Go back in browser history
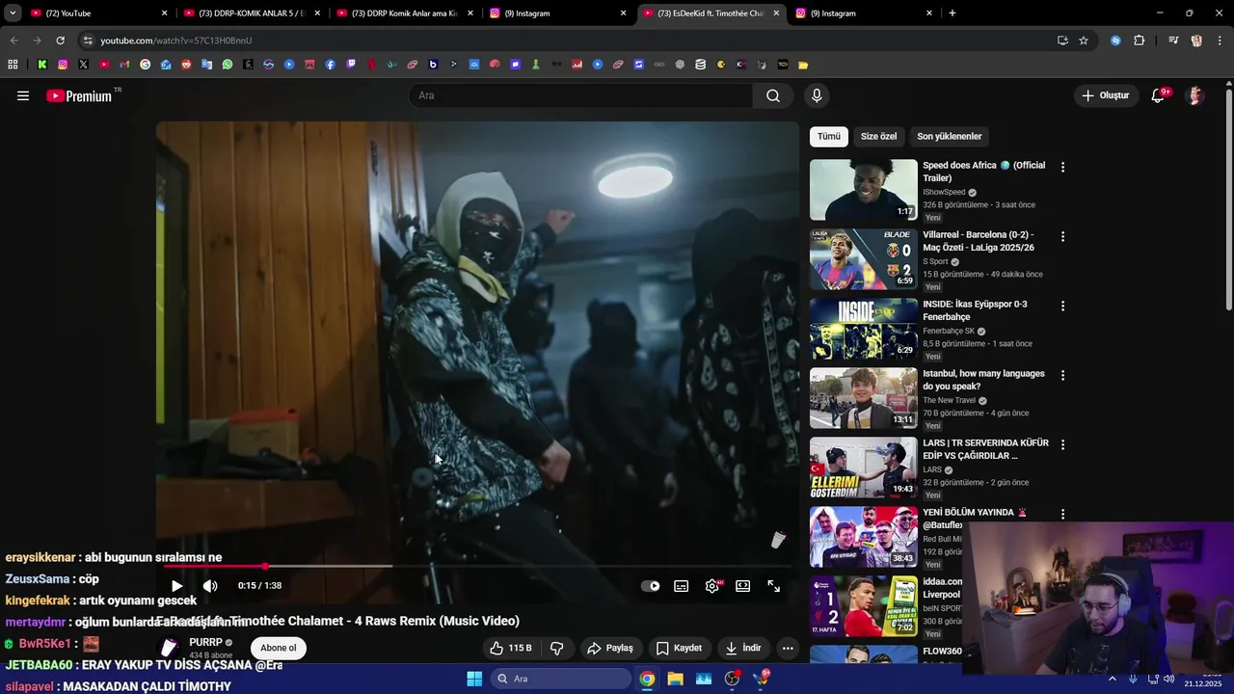Viewport: 1234px width, 694px height. [13, 40]
